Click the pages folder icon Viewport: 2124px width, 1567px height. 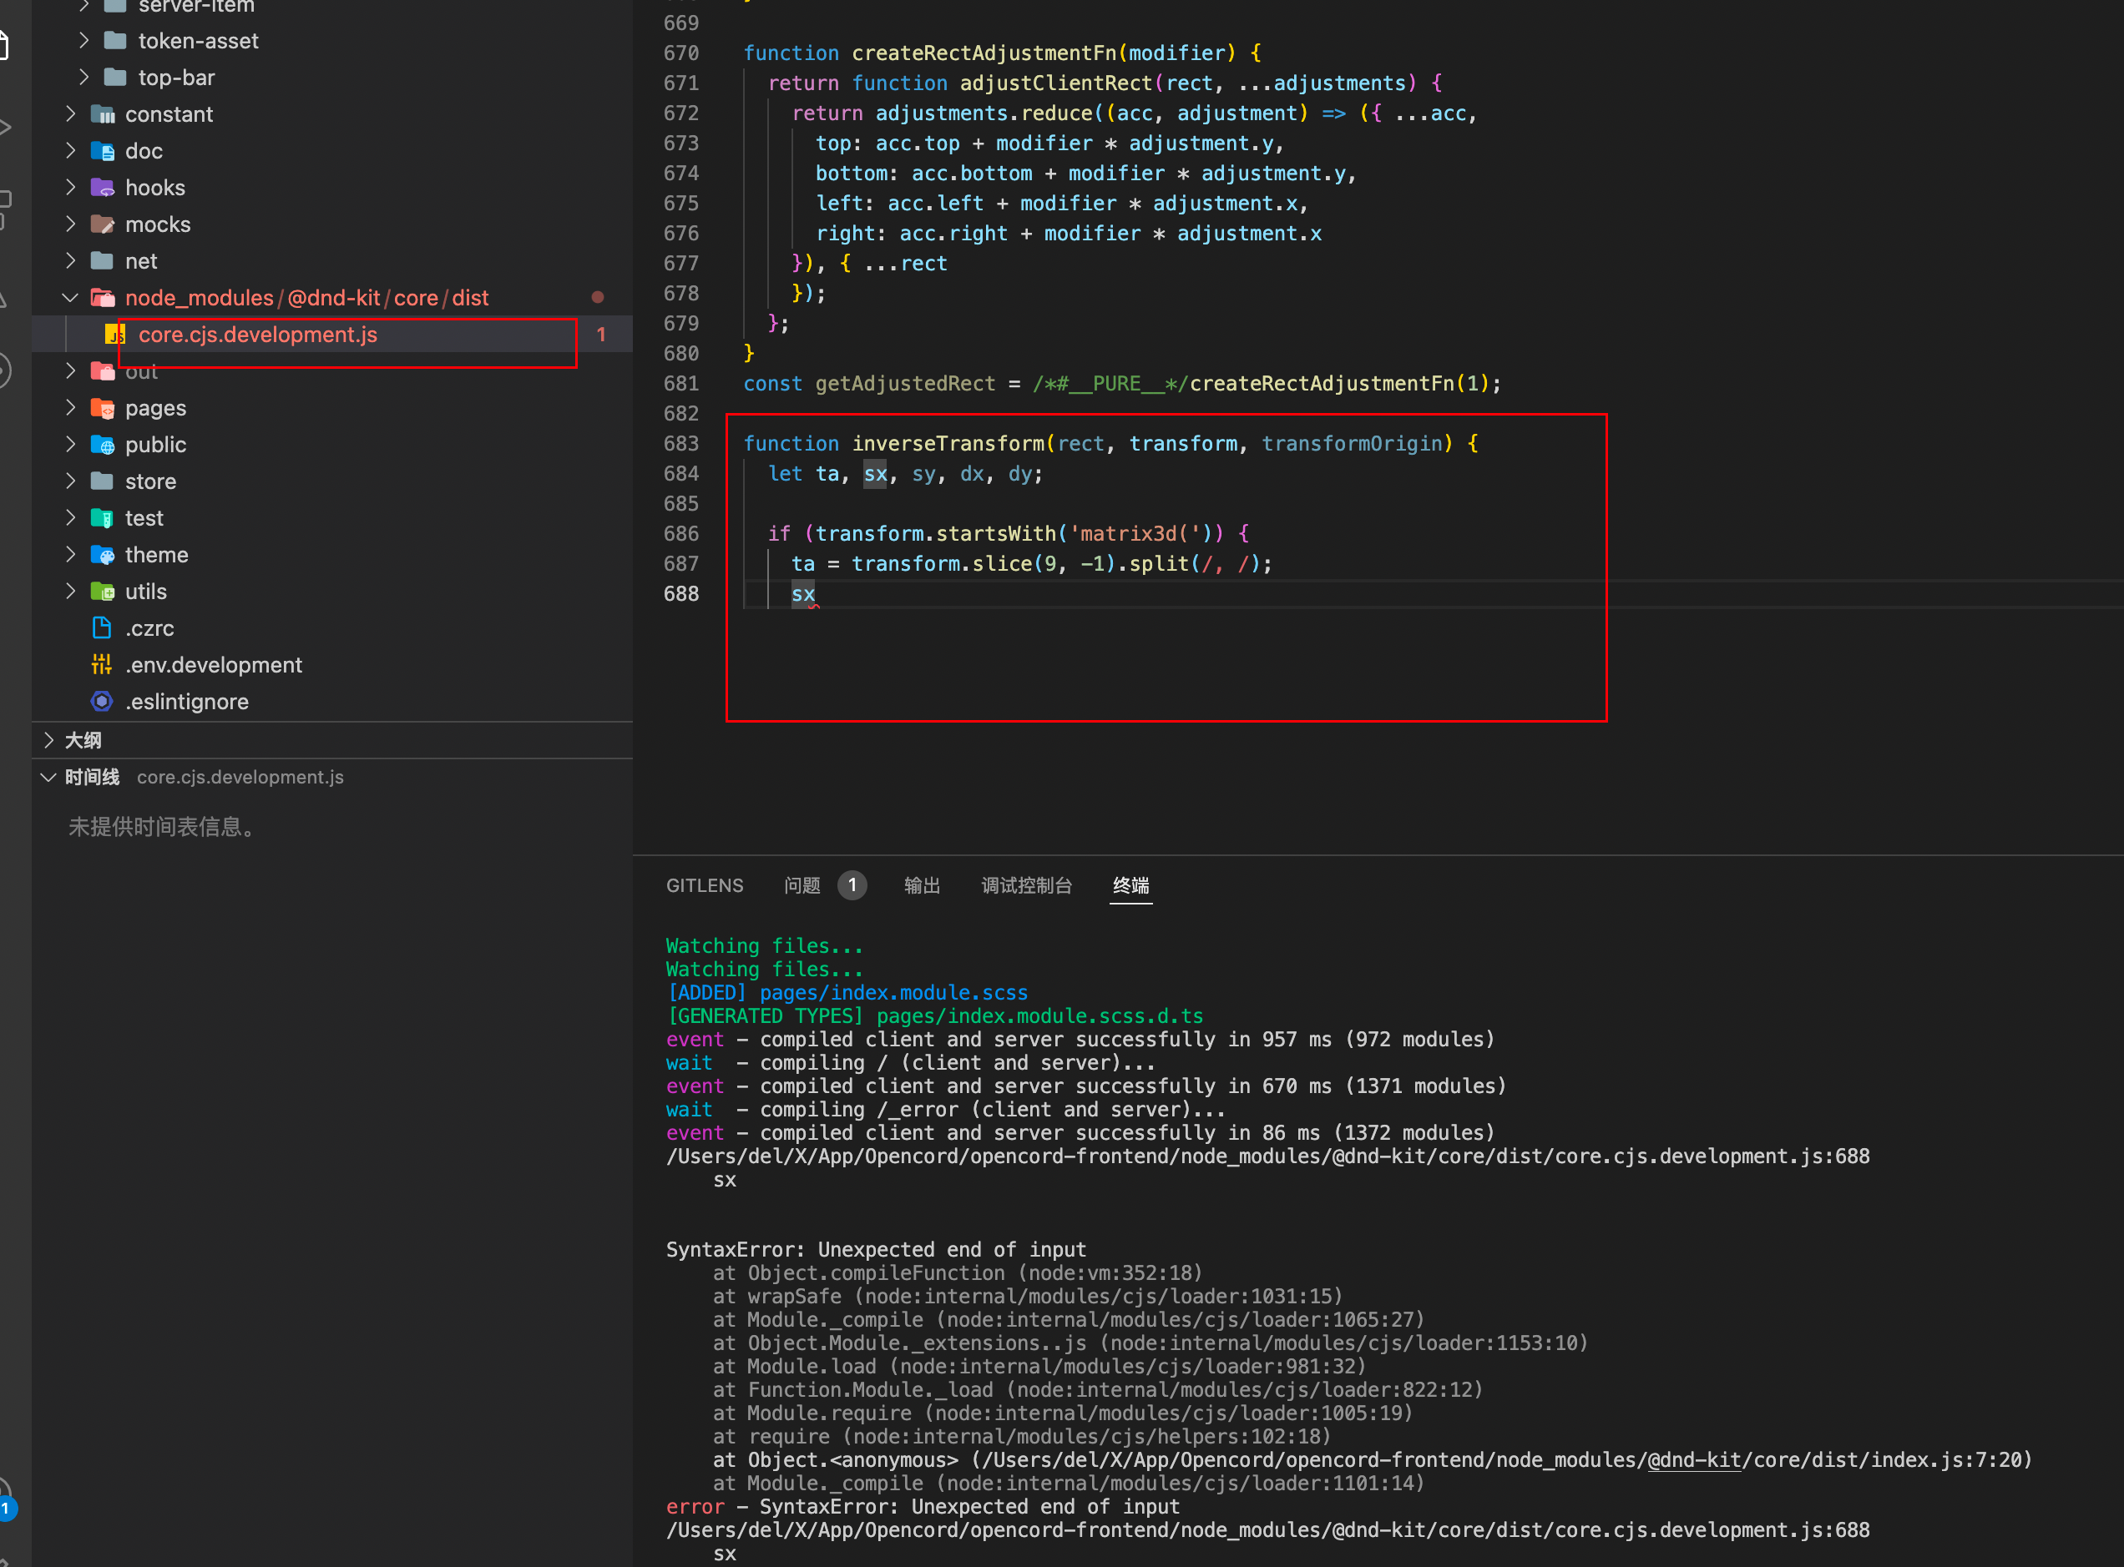tap(103, 408)
